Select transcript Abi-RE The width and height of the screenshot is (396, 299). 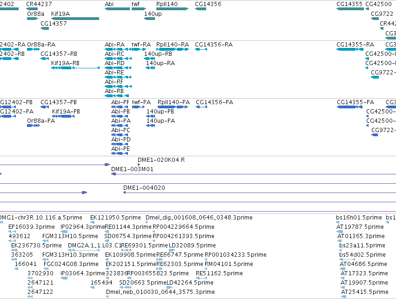118,77
